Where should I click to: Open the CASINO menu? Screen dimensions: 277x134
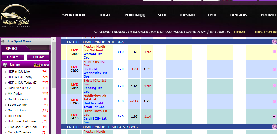[x=187, y=15]
